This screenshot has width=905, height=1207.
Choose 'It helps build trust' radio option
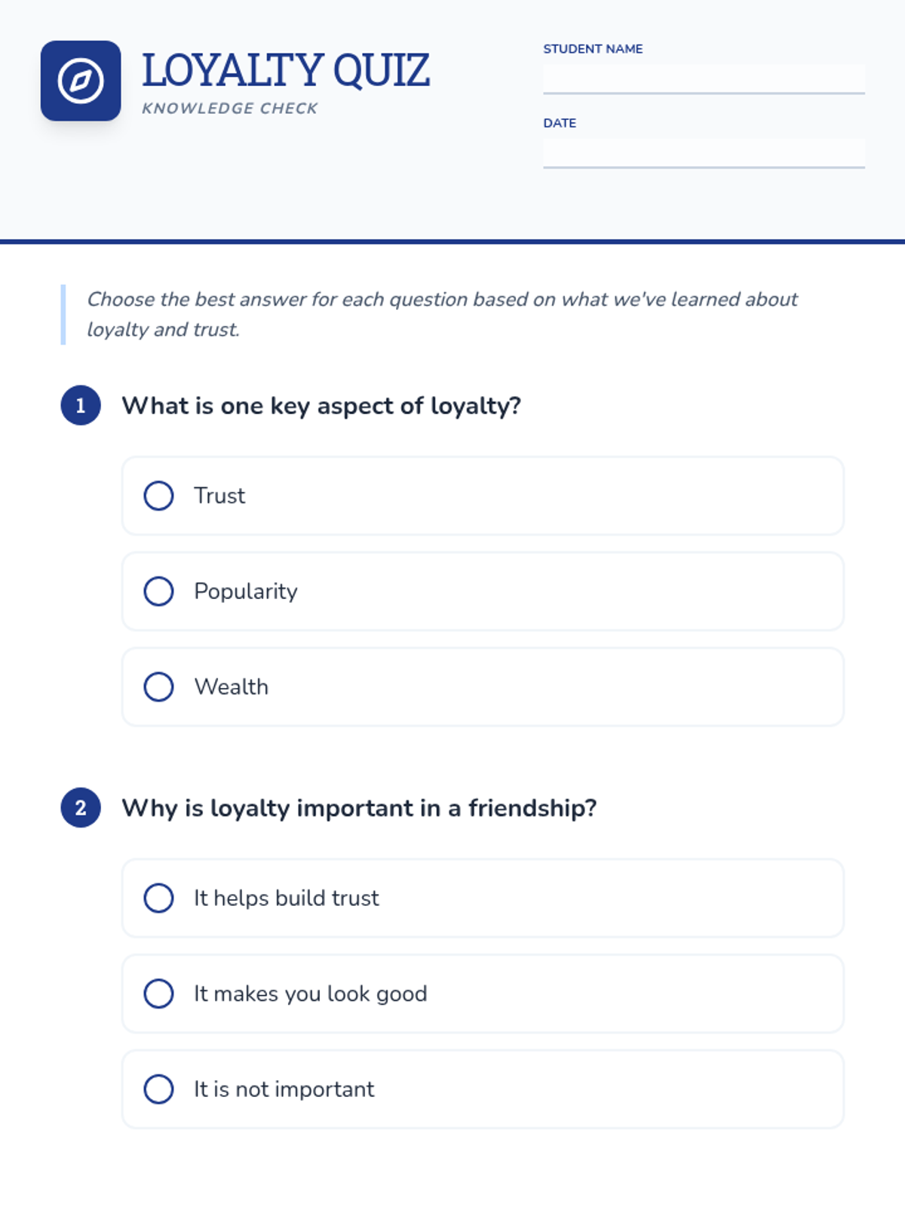[158, 898]
